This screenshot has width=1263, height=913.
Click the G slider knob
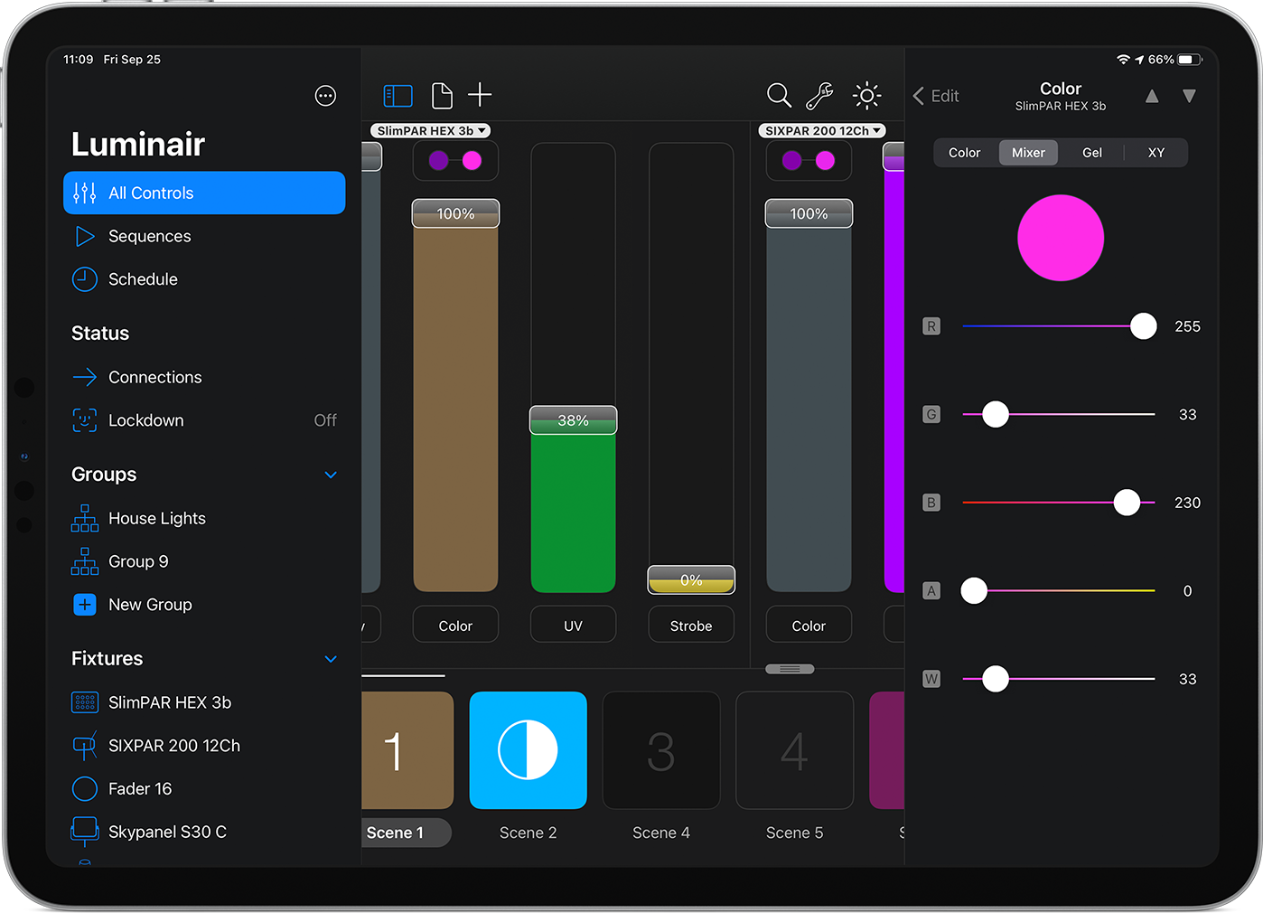pos(996,414)
